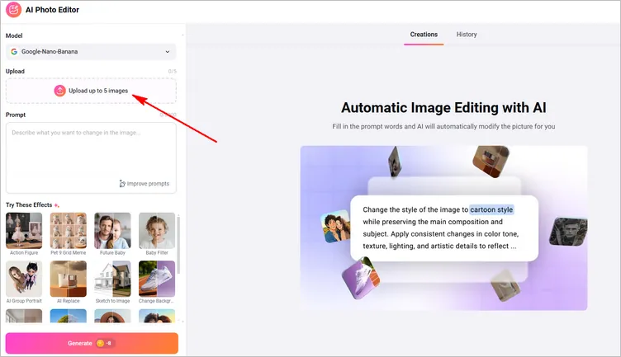The width and height of the screenshot is (621, 357).
Task: Click Upload up to 5 images area
Action: 91,91
